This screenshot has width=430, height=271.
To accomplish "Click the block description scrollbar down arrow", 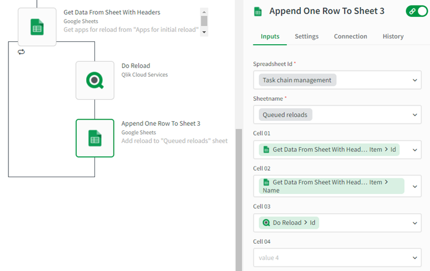I will pyautogui.click(x=204, y=32).
